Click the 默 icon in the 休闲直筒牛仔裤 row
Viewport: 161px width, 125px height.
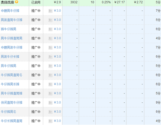coord(51,103)
